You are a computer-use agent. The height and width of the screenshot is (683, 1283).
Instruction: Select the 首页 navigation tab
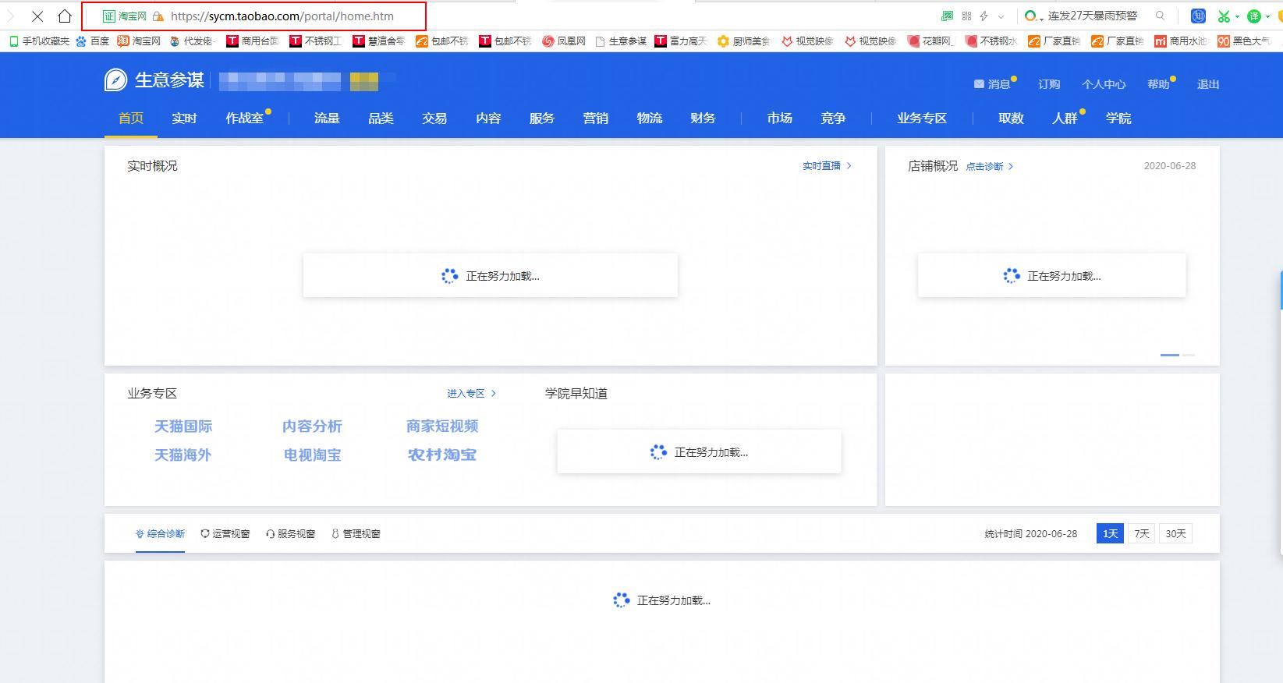(131, 119)
